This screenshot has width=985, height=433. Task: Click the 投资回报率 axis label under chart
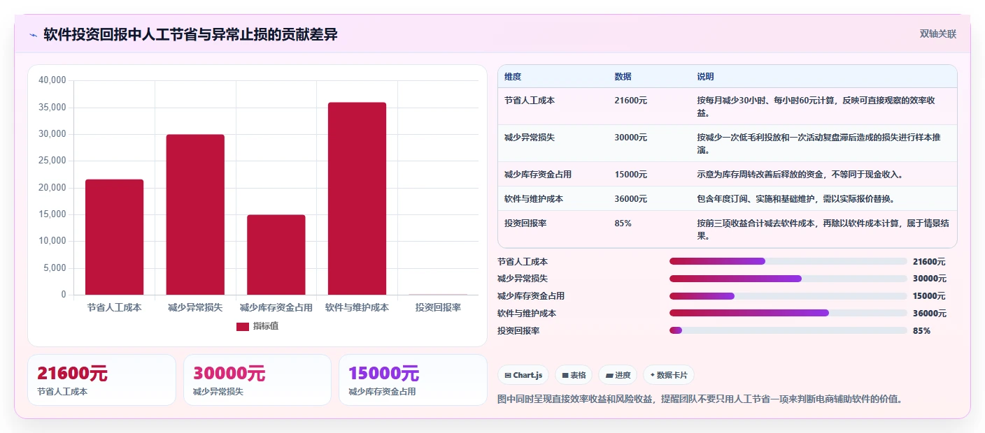(x=438, y=307)
